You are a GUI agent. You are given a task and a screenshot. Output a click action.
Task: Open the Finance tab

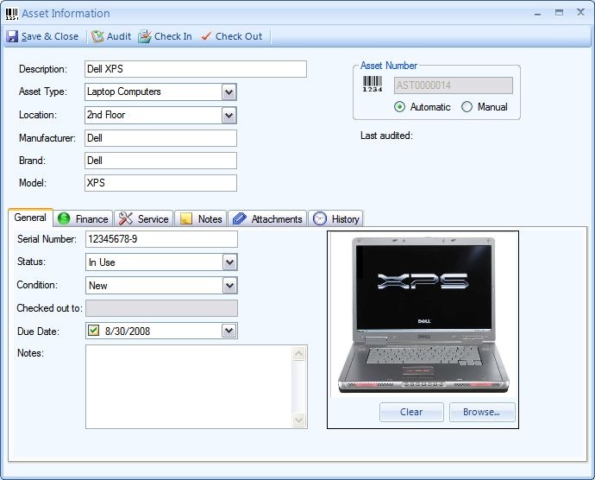(84, 219)
